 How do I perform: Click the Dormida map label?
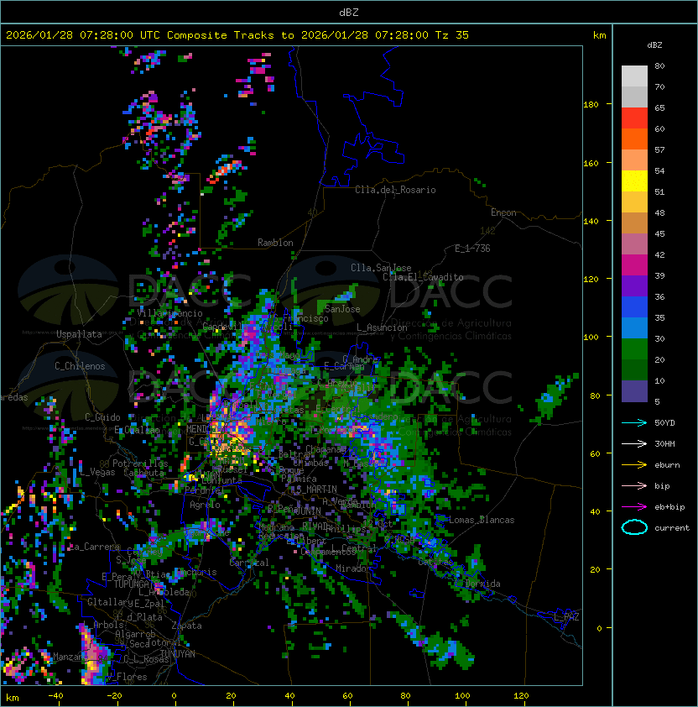(482, 584)
